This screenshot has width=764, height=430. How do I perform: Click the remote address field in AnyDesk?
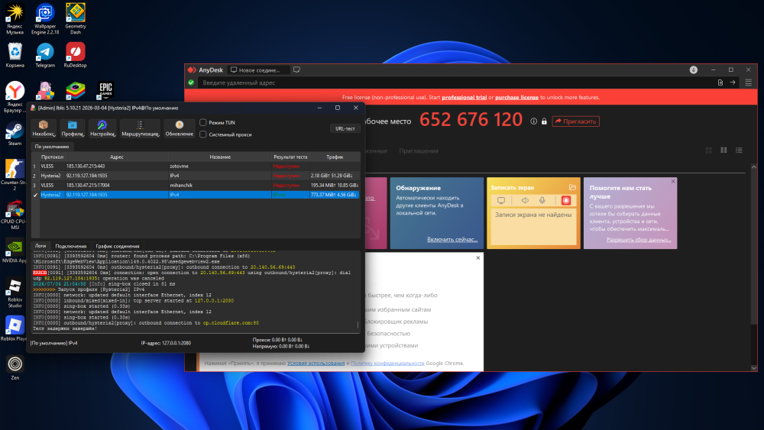(455, 82)
